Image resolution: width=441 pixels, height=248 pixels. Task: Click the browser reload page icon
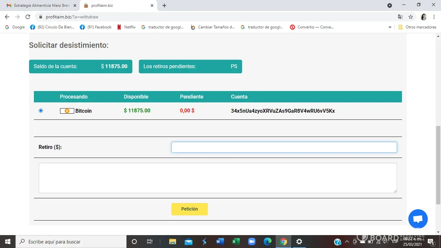coord(28,17)
